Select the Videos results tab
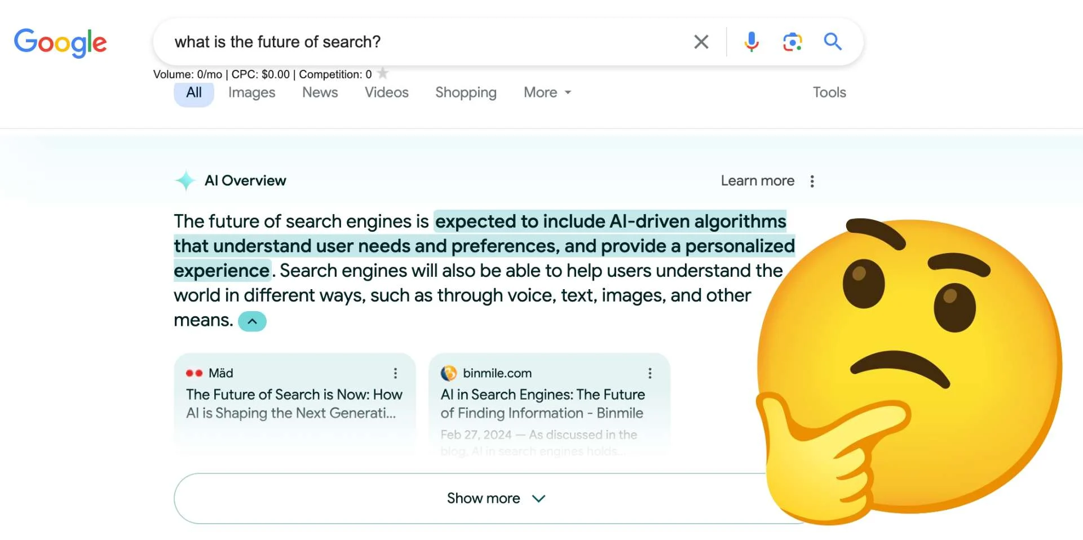This screenshot has width=1083, height=540. click(x=386, y=92)
